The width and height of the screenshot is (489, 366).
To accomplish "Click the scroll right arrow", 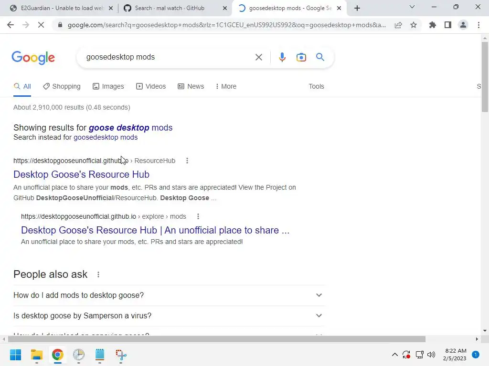I will pyautogui.click(x=477, y=339).
